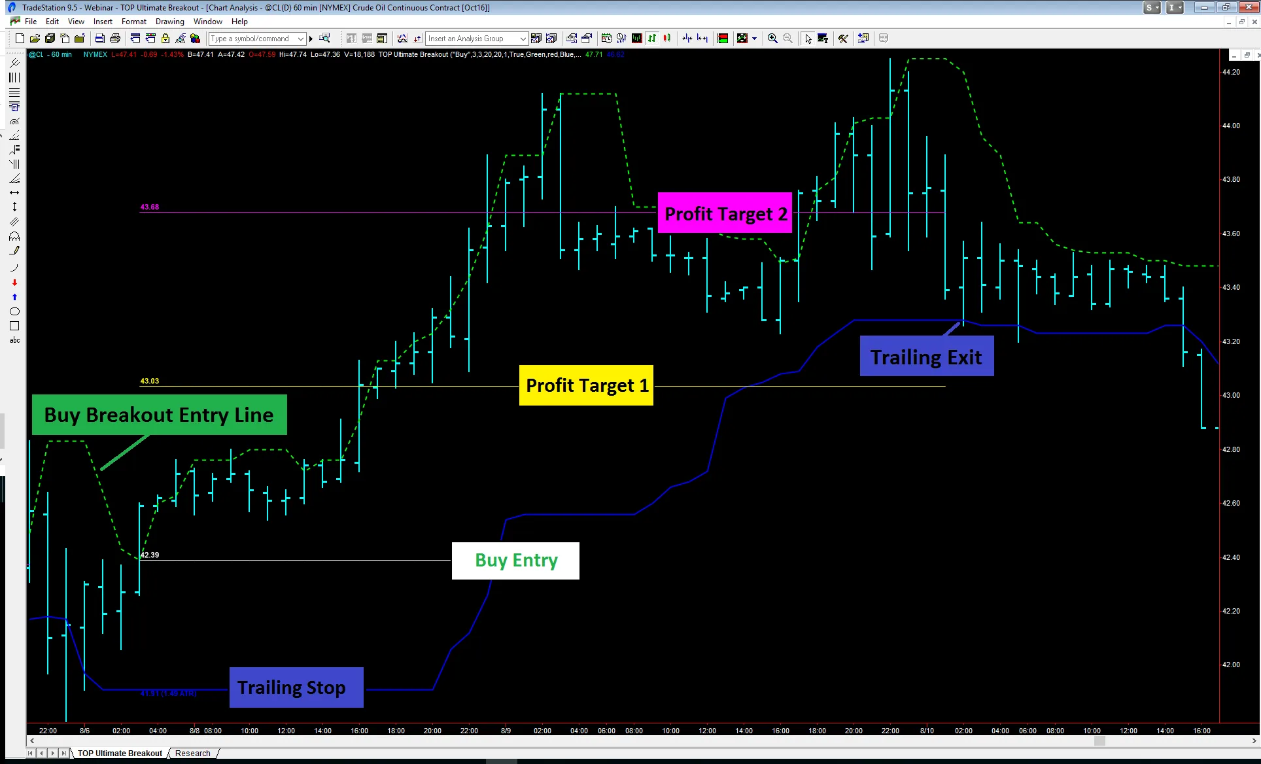Click the red-green color bars icon
The image size is (1261, 764).
pyautogui.click(x=723, y=39)
